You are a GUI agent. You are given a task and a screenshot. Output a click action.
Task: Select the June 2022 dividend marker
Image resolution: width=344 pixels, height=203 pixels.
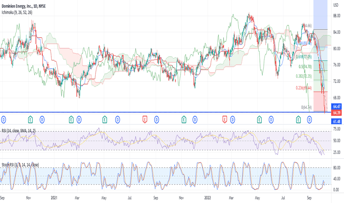271,120
